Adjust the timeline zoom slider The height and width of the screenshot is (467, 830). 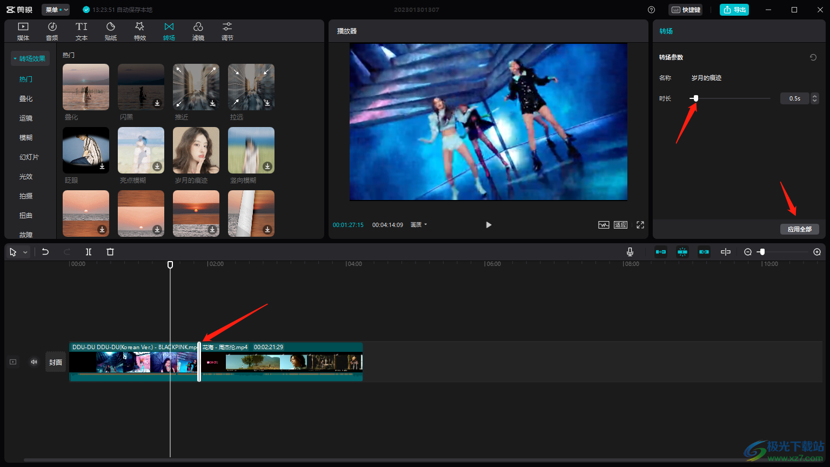coord(762,252)
